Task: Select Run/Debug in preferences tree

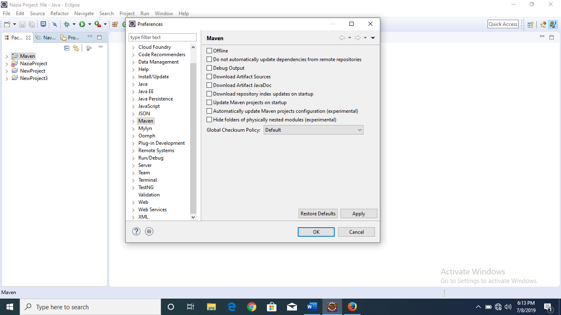Action: 151,158
